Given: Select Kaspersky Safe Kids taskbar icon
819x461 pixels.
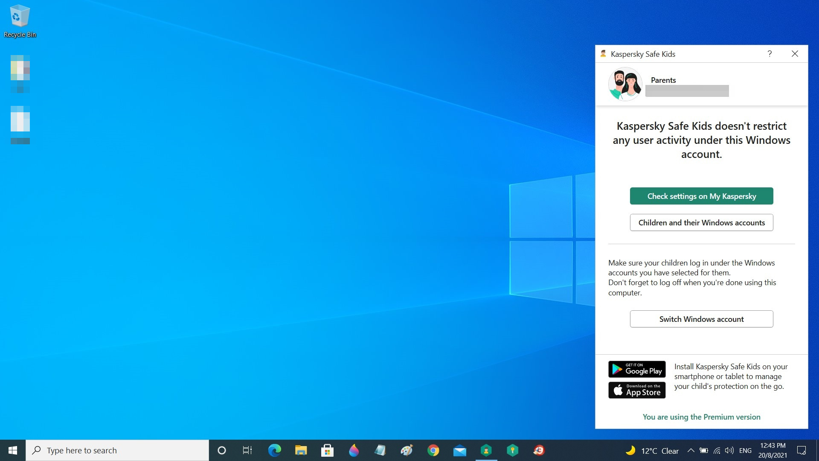Looking at the screenshot, I should [486, 450].
